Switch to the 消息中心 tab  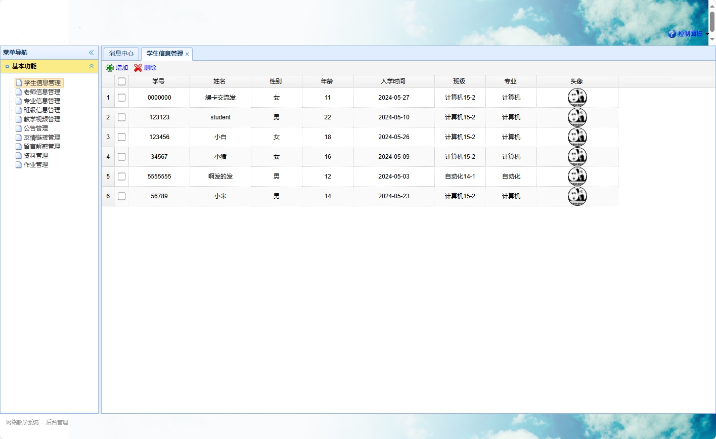pos(121,54)
